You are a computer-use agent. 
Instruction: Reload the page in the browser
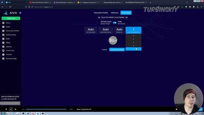tap(10, 7)
